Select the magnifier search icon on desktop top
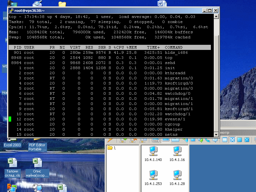 pos(37,3)
